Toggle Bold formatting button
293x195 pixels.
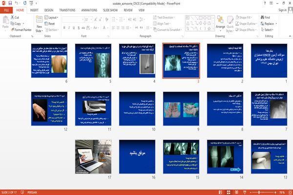pos(64,28)
